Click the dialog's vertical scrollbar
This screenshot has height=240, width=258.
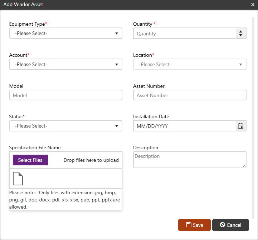point(253,117)
